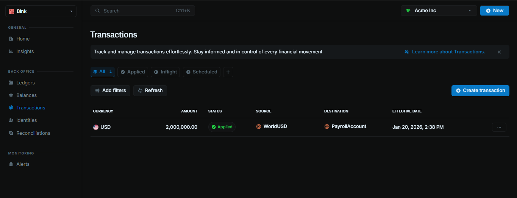Screen dimensions: 517x198
Task: Click the Blnk red logo icon
Action: click(x=11, y=11)
